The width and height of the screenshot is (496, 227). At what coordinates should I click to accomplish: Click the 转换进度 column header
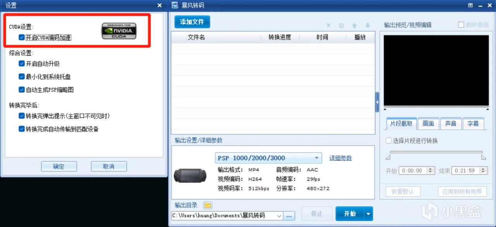(x=280, y=38)
